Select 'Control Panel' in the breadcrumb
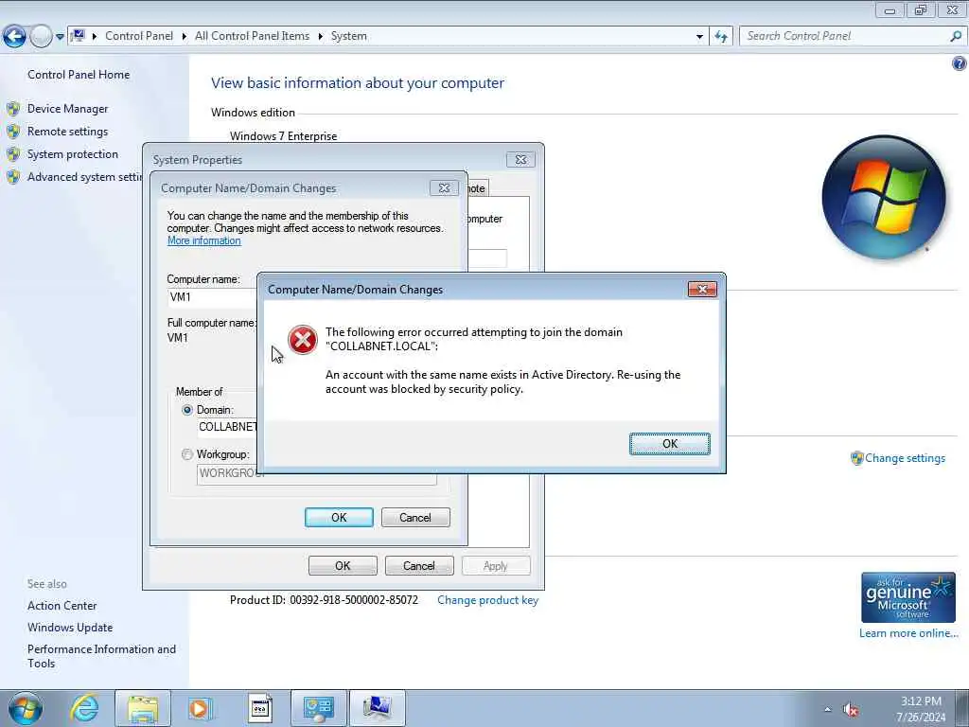Image resolution: width=969 pixels, height=727 pixels. coord(139,36)
